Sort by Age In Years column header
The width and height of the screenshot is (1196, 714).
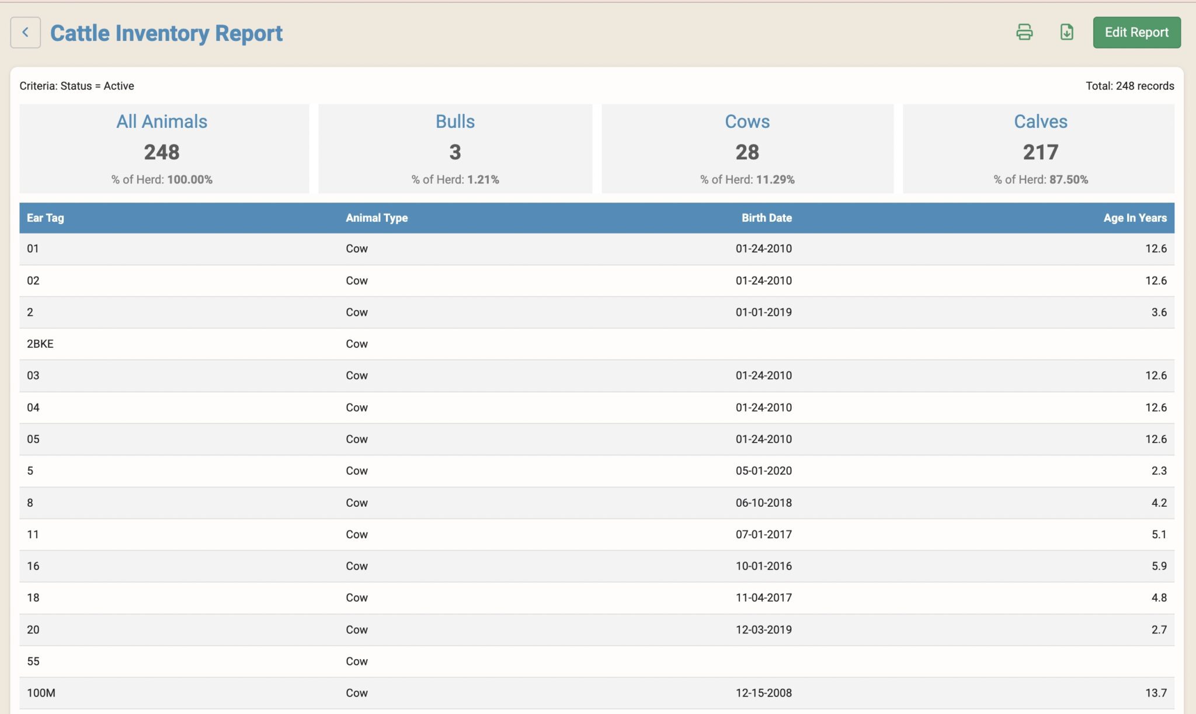pos(1135,218)
